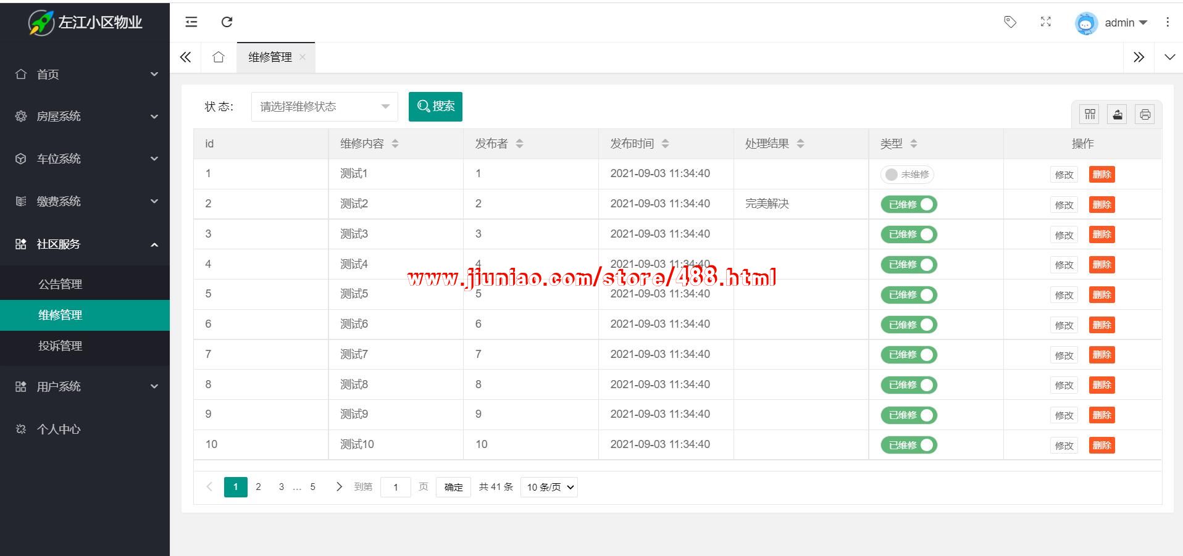This screenshot has width=1183, height=556.
Task: Click the admin avatar image
Action: point(1086,23)
